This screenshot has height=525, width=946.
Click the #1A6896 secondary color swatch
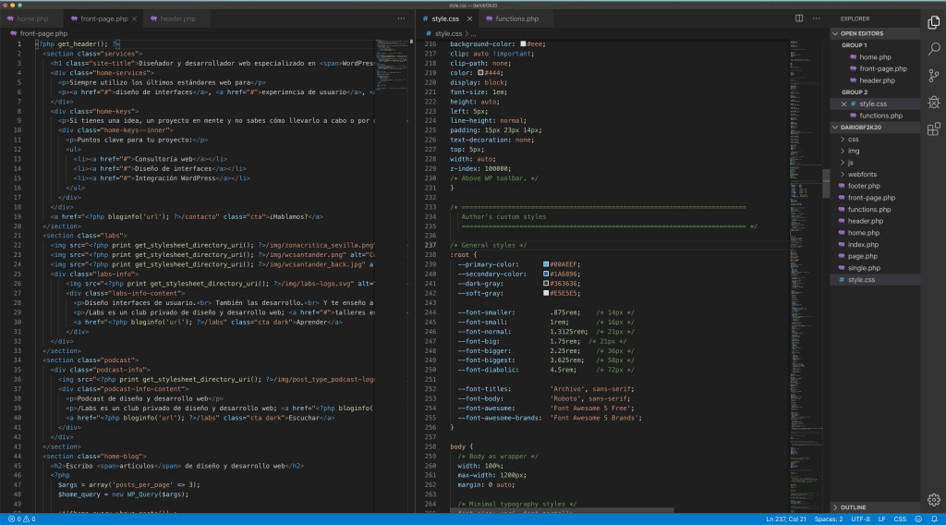click(x=546, y=274)
